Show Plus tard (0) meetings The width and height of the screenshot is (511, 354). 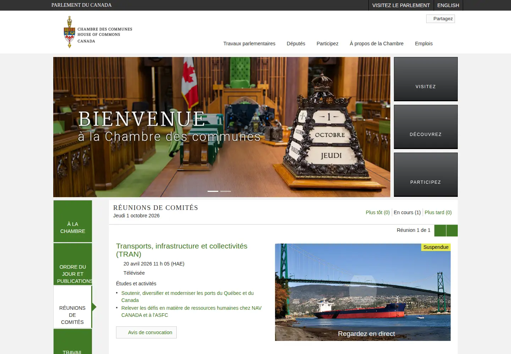click(x=438, y=212)
